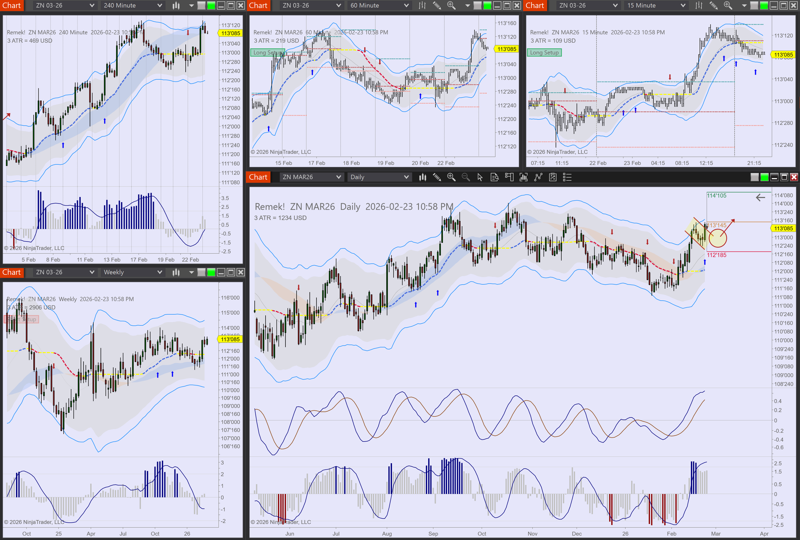
Task: Open the properties list icon in Daily chart
Action: (567, 177)
